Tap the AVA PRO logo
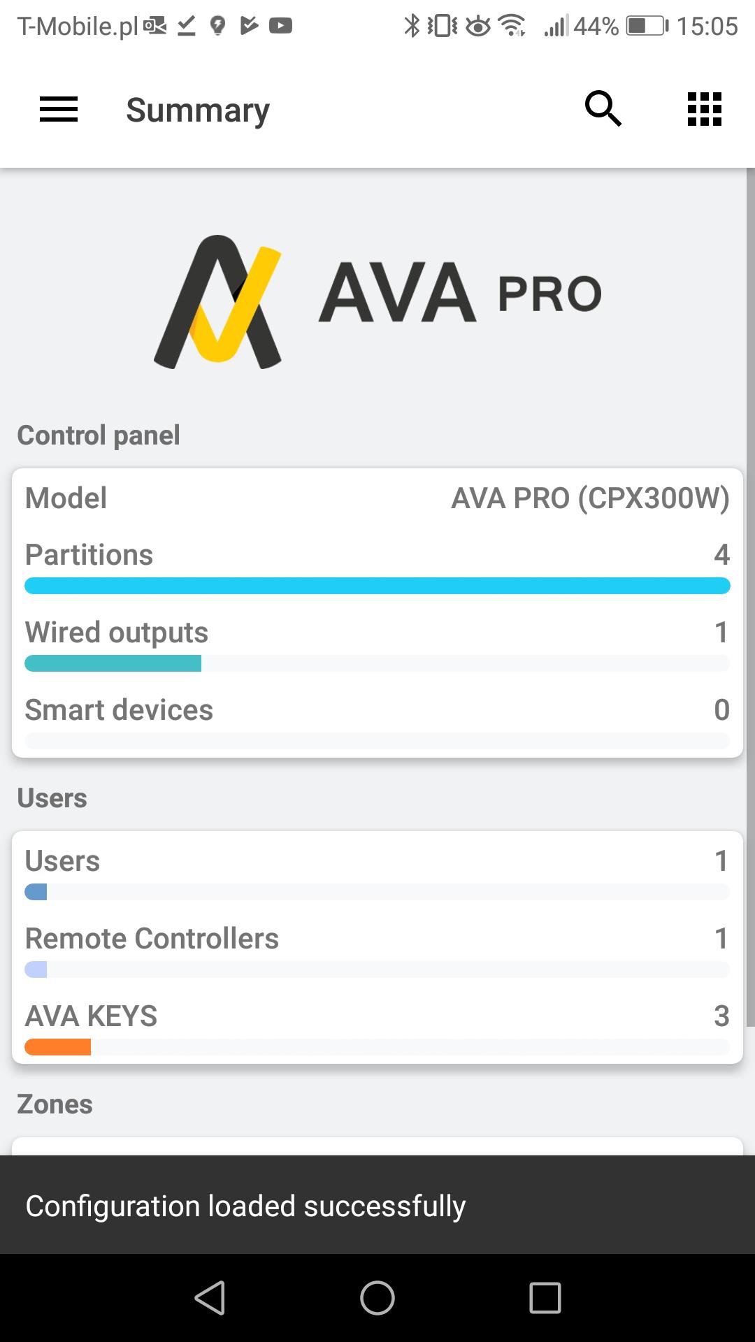The height and width of the screenshot is (1342, 755). point(377,301)
